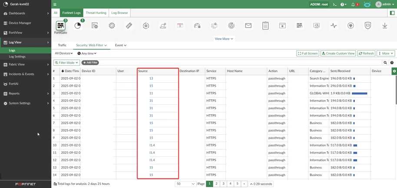The width and height of the screenshot is (397, 188).
Task: Open table column settings gear
Action: tap(394, 71)
